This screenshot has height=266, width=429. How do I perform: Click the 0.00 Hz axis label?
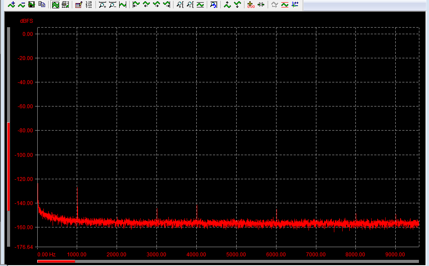pyautogui.click(x=46, y=255)
